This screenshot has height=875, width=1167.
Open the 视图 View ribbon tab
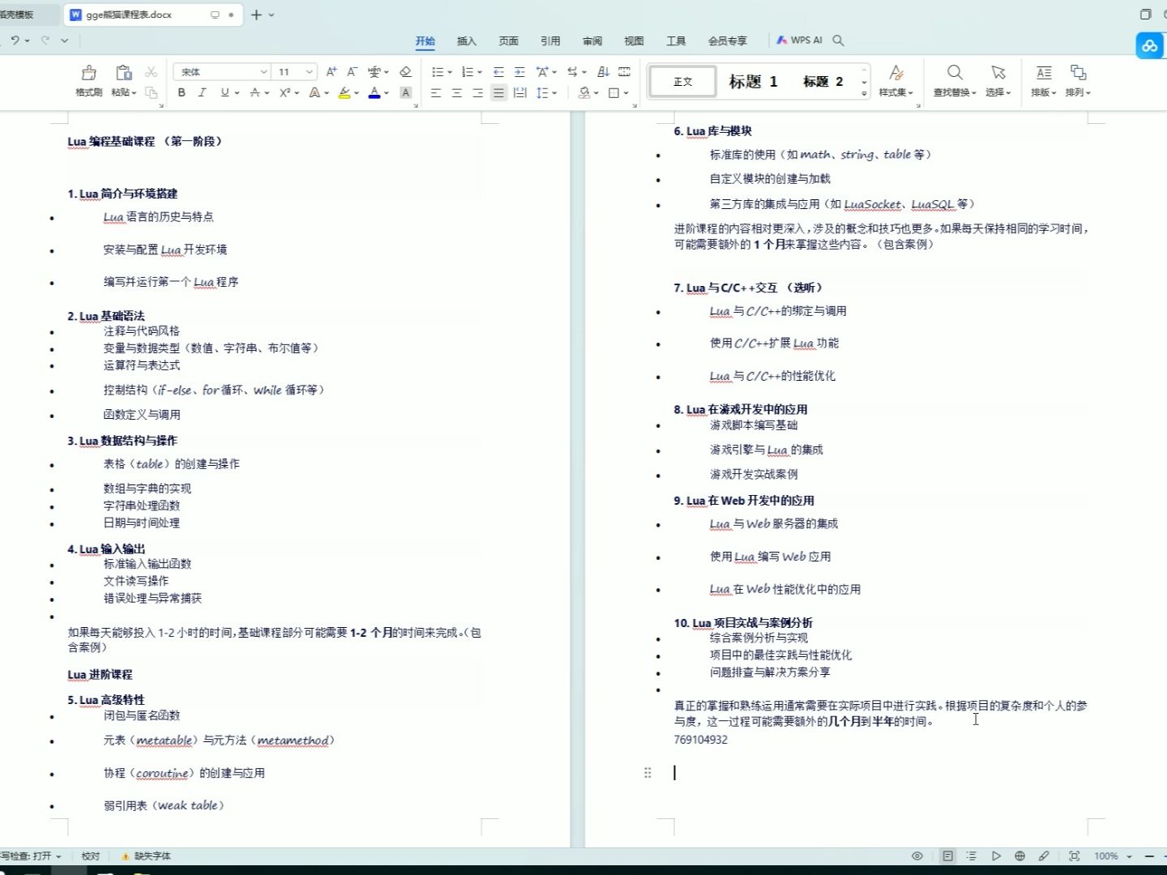(634, 41)
